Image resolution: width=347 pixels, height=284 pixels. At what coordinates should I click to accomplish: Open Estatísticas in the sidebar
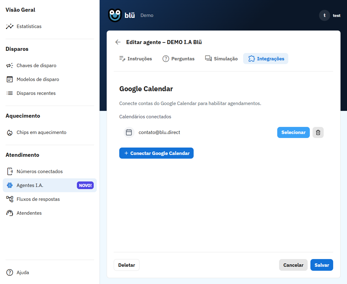(50, 26)
